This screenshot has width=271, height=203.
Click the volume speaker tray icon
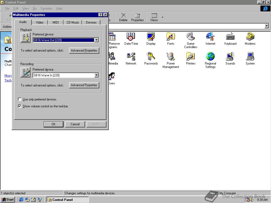coord(251,200)
